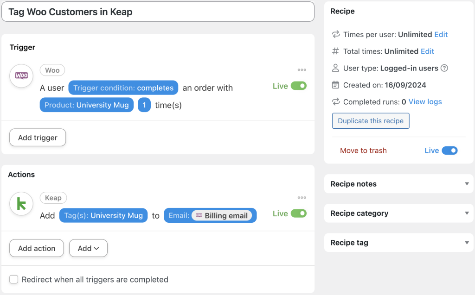
Task: Click the hash icon beside Total times
Action: 335,51
